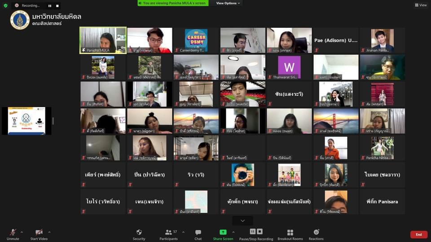Image resolution: width=431 pixels, height=242 pixels.
Task: Pause recording in the top recording indicator
Action: click(x=50, y=6)
